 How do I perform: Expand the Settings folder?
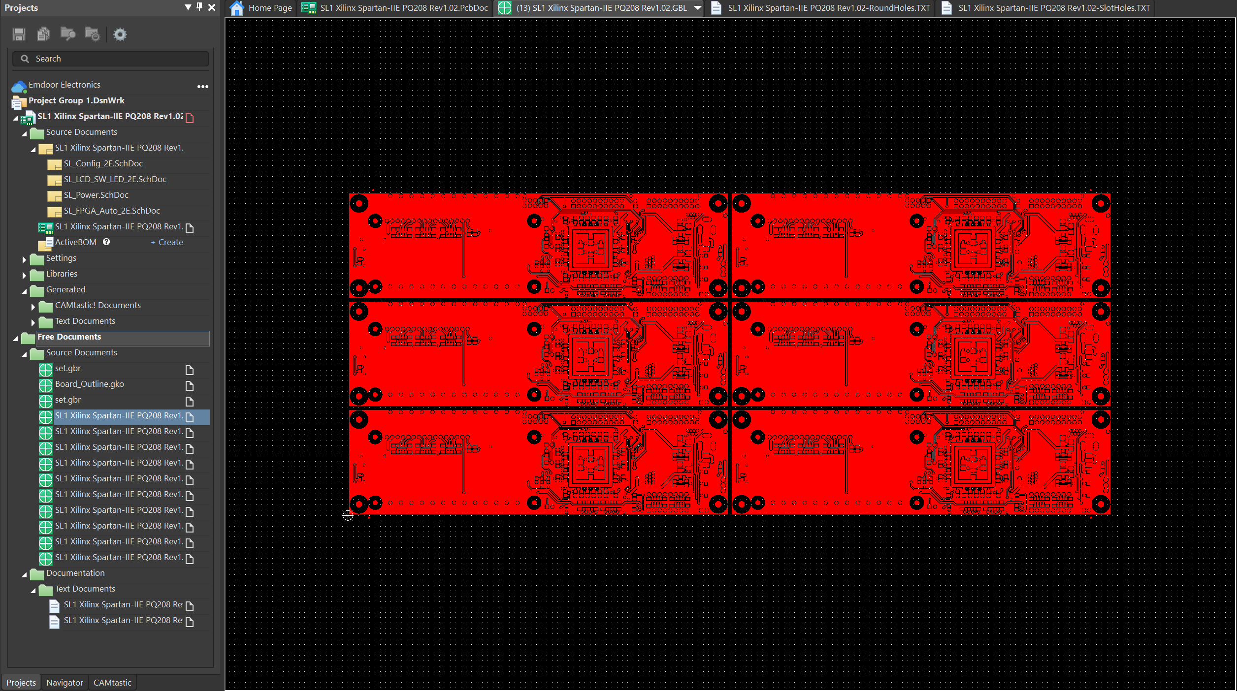pos(24,259)
